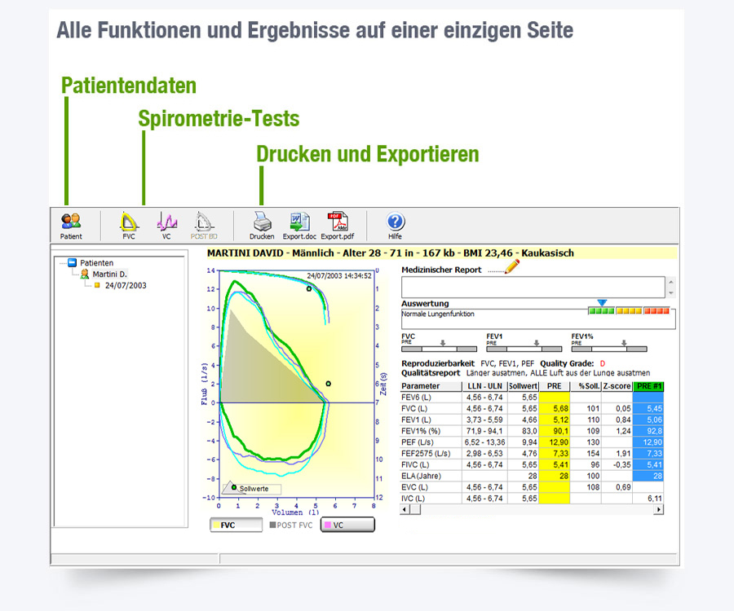Toggle the VC curve display
Screen dimensions: 734x611
(349, 525)
